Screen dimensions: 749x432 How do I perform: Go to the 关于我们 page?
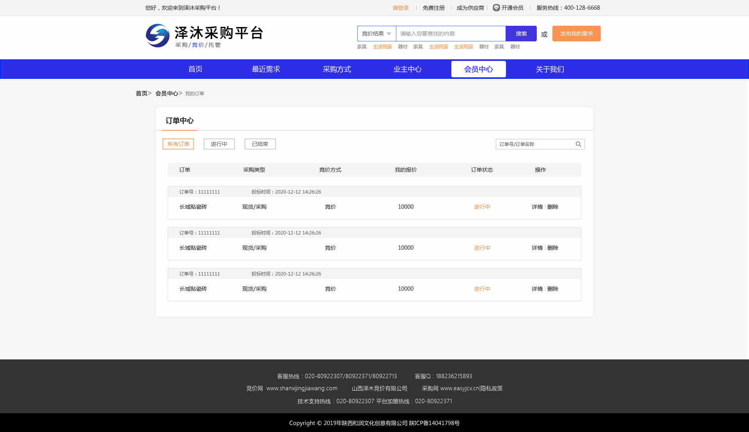click(x=550, y=69)
